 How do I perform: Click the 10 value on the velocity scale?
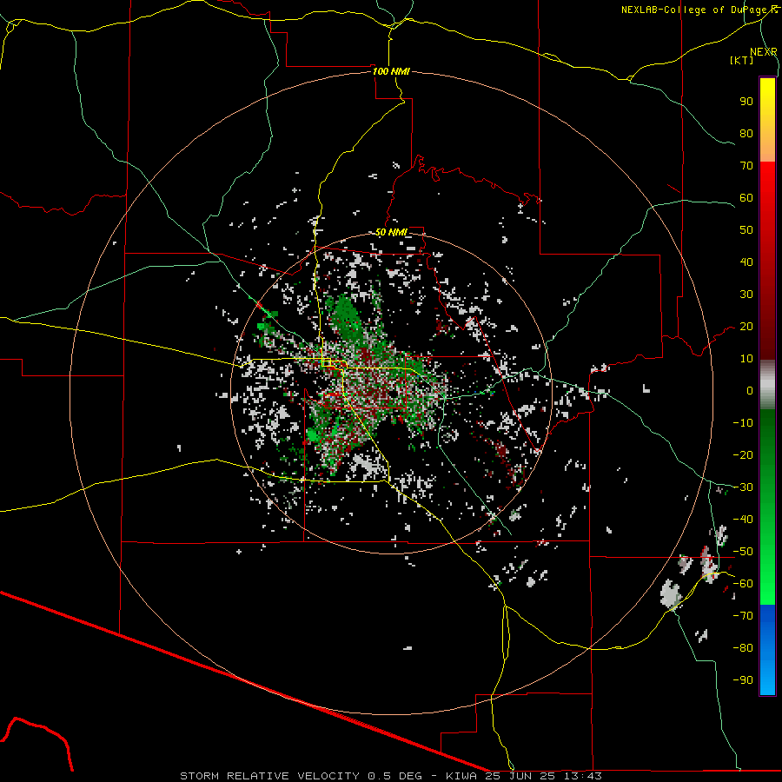tap(746, 359)
